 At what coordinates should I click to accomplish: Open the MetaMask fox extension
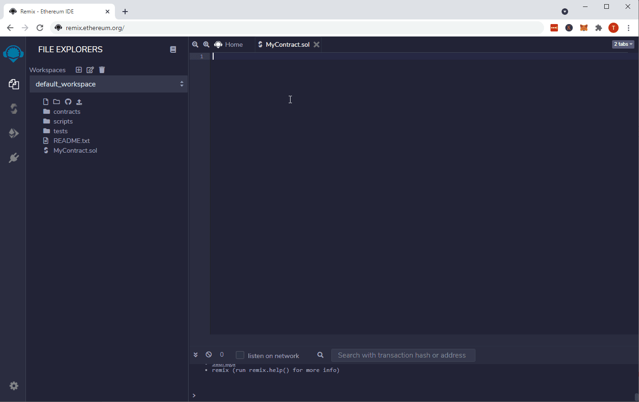(584, 28)
